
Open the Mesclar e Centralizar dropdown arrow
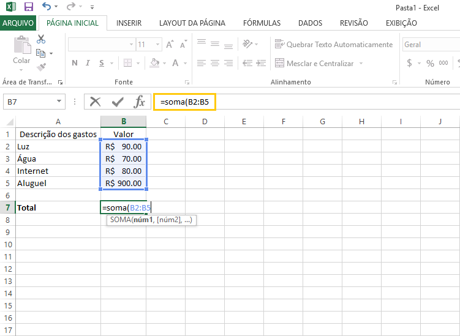tap(361, 64)
